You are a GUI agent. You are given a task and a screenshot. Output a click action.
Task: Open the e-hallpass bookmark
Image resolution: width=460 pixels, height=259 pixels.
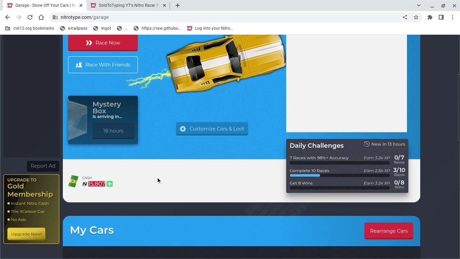click(x=74, y=28)
